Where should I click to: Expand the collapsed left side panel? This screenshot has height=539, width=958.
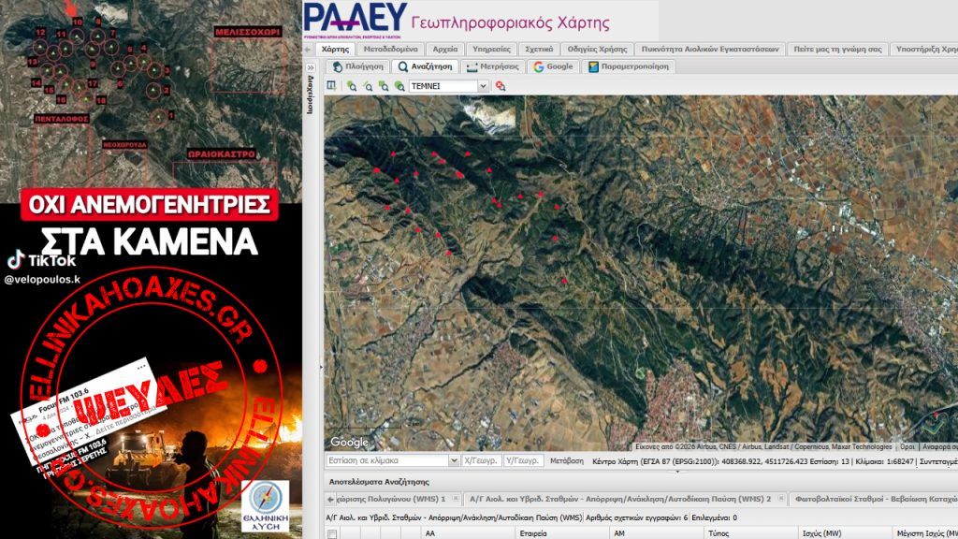point(311,67)
